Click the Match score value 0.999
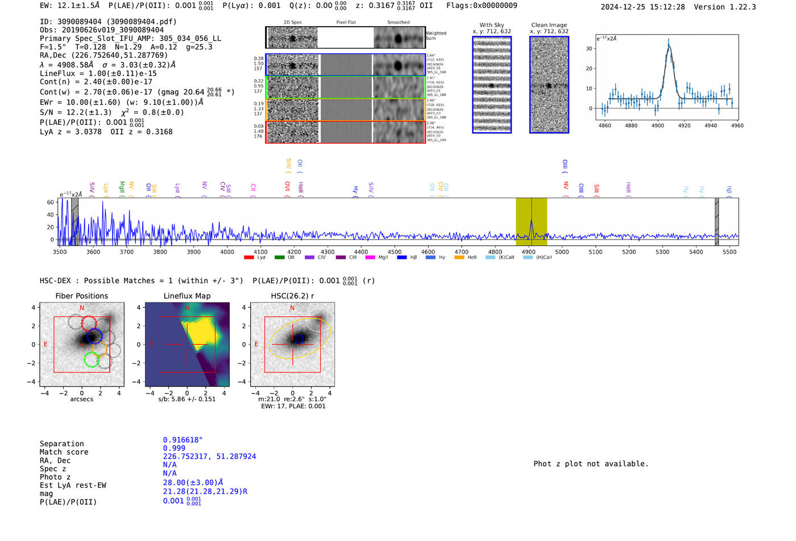The height and width of the screenshot is (541, 796). (x=174, y=448)
